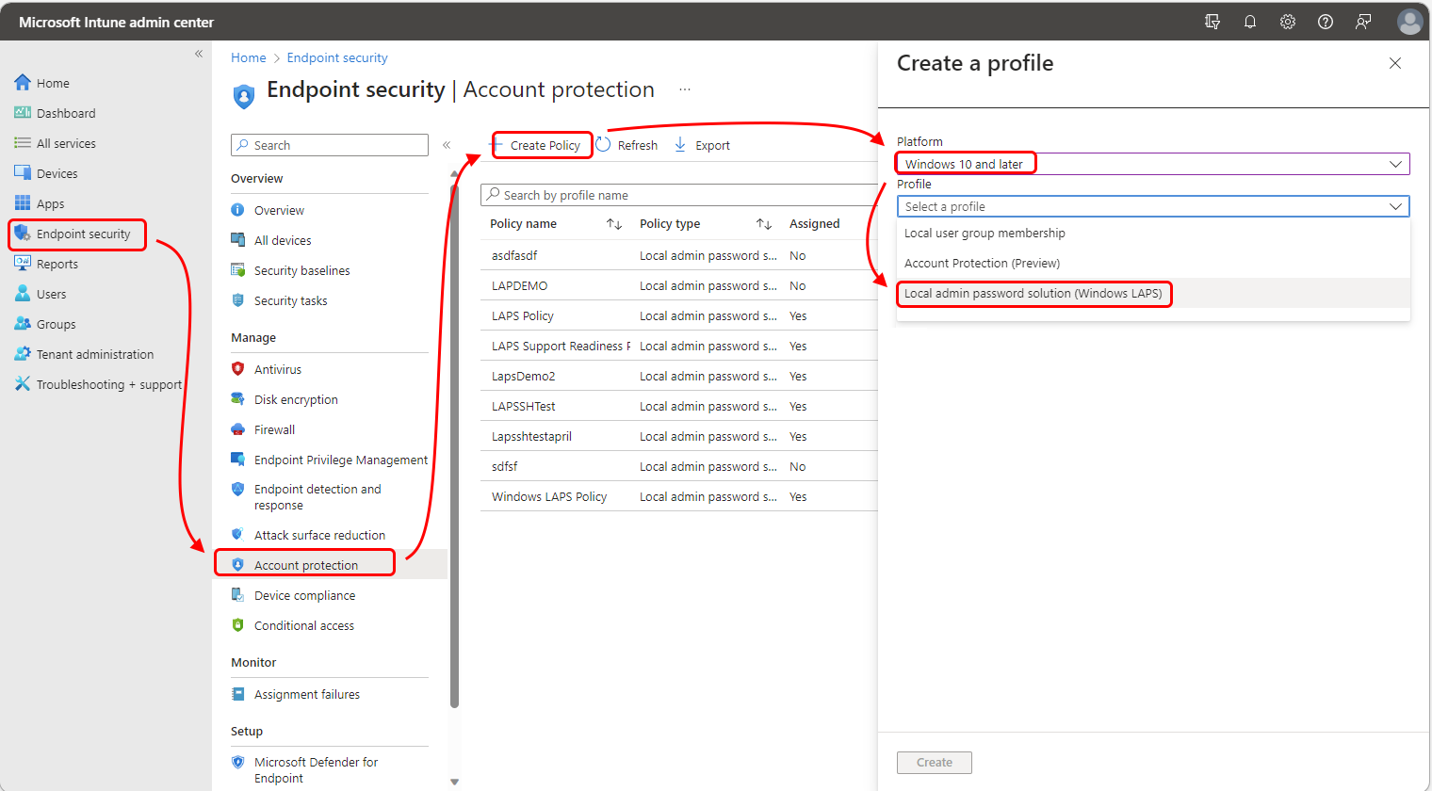Click the Search by profile name field

pos(679,195)
